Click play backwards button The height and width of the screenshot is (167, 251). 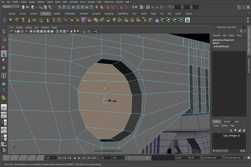(x=74, y=158)
